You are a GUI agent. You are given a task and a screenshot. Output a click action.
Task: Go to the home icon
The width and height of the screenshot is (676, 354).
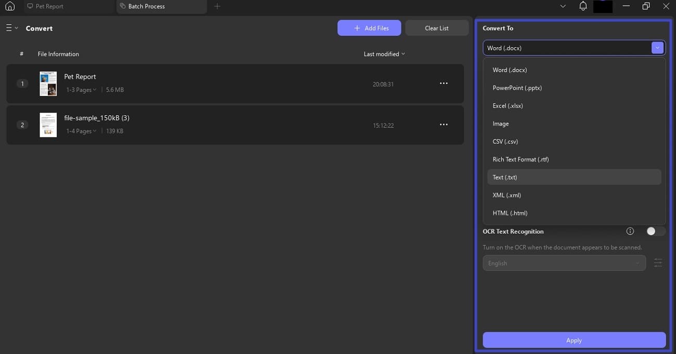point(9,6)
